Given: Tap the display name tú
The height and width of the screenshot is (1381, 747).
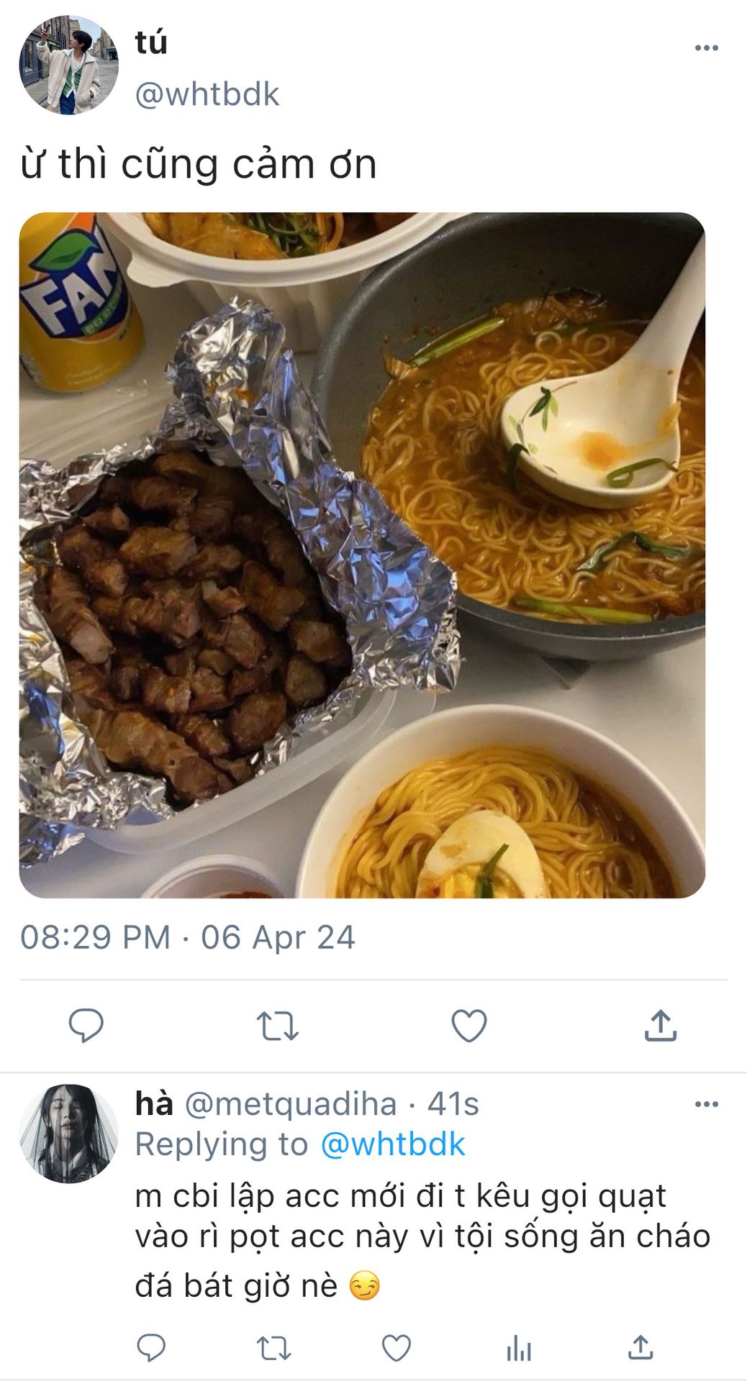Looking at the screenshot, I should [151, 43].
